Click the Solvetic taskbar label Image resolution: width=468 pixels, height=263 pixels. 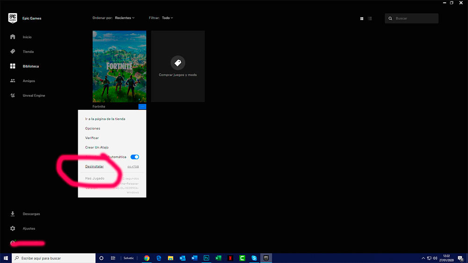[x=129, y=258]
